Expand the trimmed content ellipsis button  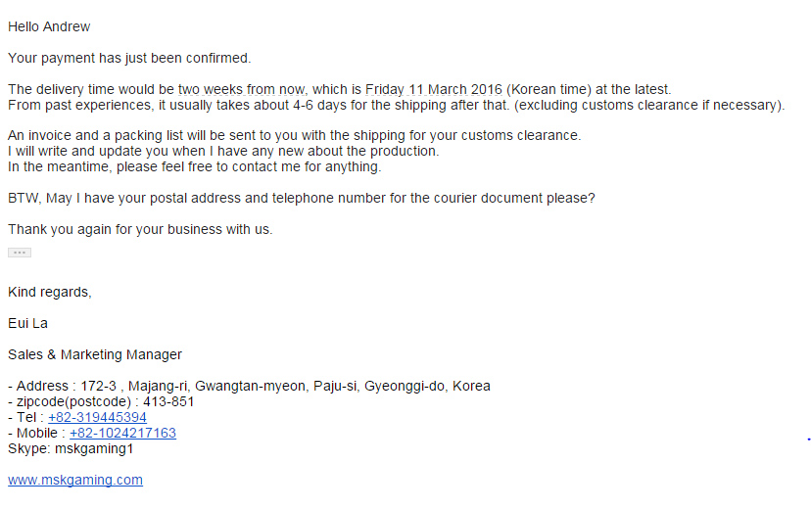pos(20,253)
